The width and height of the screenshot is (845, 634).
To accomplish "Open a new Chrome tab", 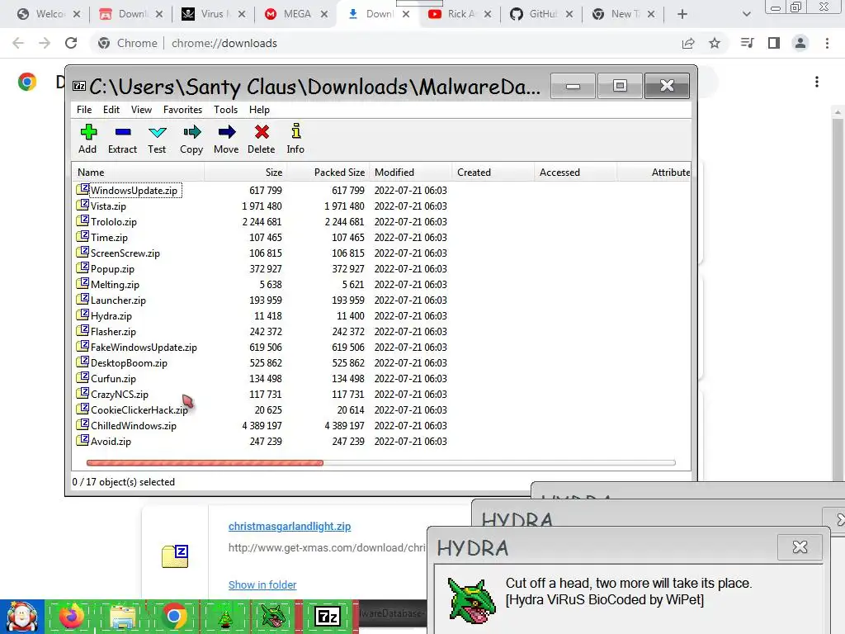I will (x=682, y=14).
